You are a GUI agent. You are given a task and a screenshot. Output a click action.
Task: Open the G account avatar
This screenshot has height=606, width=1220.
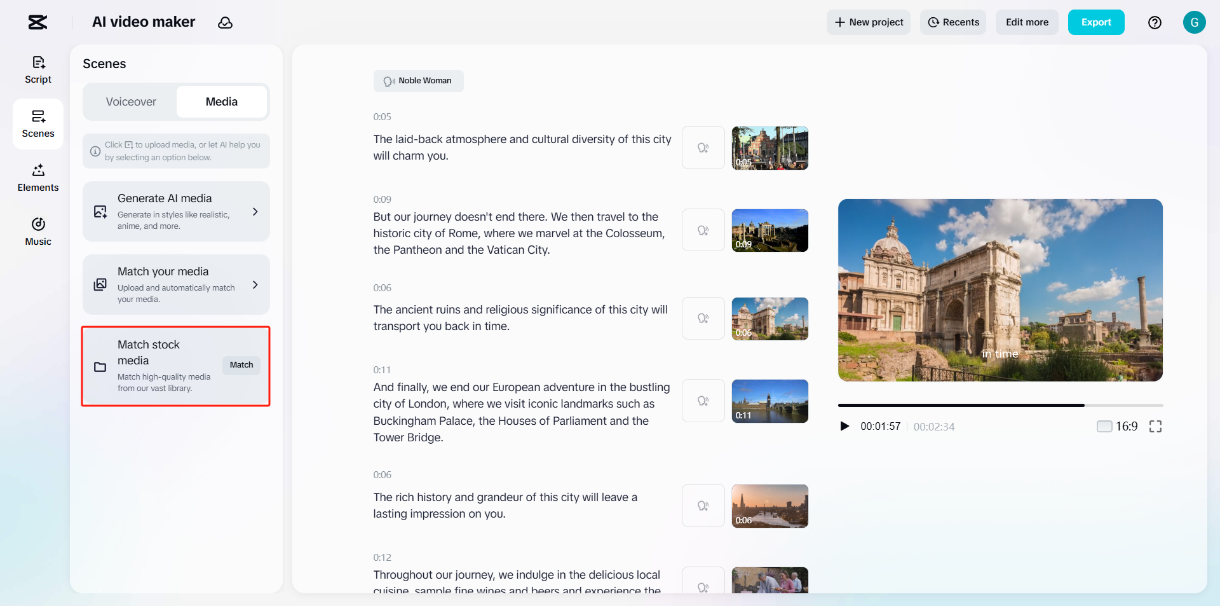click(1195, 22)
